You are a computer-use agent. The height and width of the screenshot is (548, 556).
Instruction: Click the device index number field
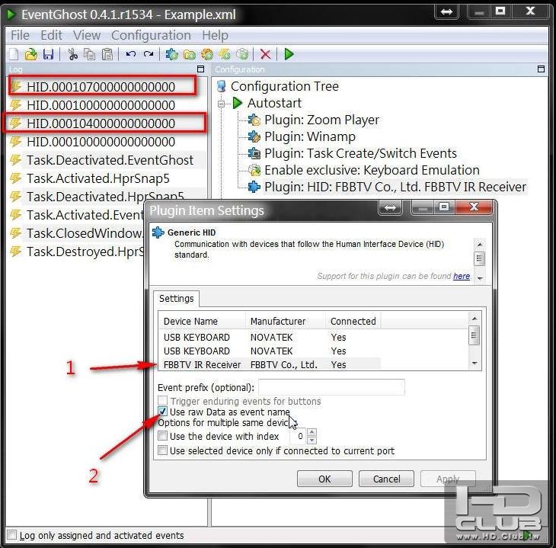click(x=299, y=436)
